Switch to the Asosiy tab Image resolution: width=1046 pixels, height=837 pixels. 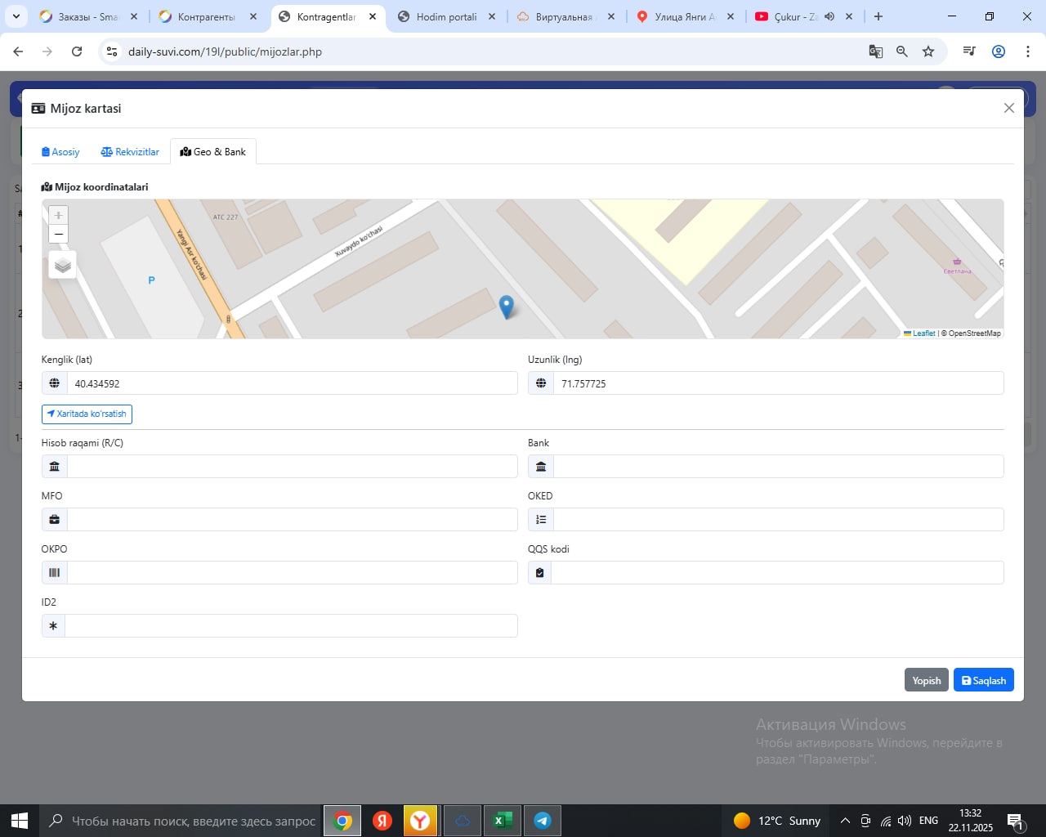click(x=60, y=152)
